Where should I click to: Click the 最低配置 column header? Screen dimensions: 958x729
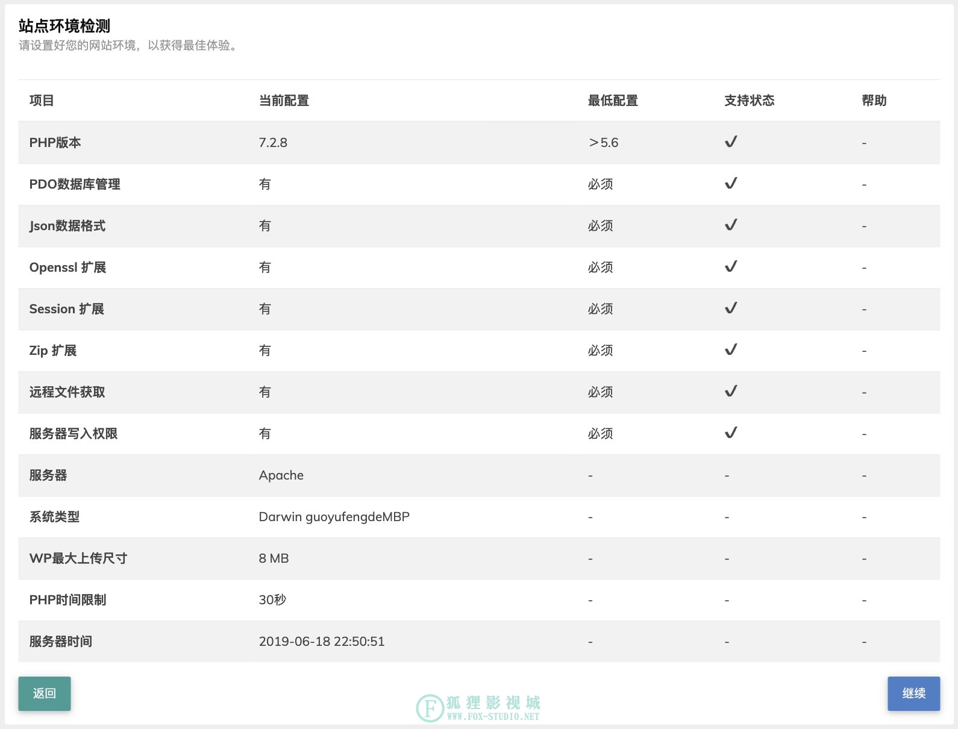(x=613, y=101)
